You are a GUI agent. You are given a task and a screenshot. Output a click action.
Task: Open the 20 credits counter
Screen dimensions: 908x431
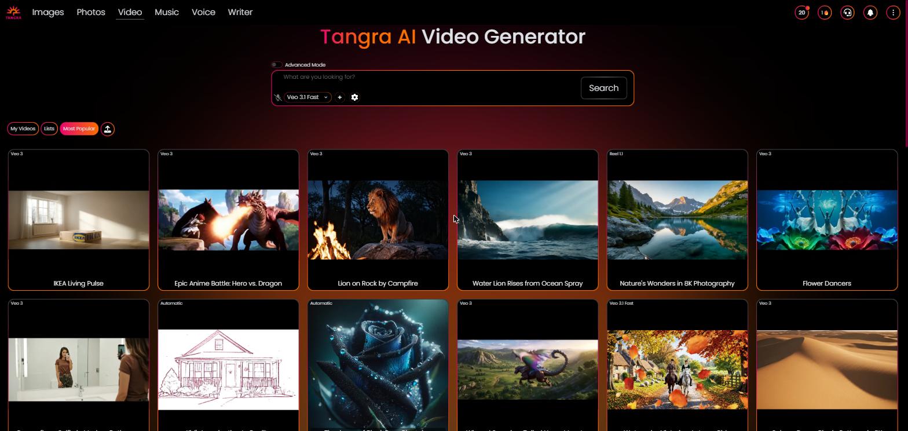pos(801,12)
